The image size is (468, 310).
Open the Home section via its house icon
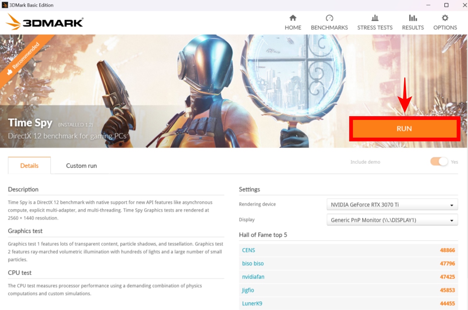[293, 21]
